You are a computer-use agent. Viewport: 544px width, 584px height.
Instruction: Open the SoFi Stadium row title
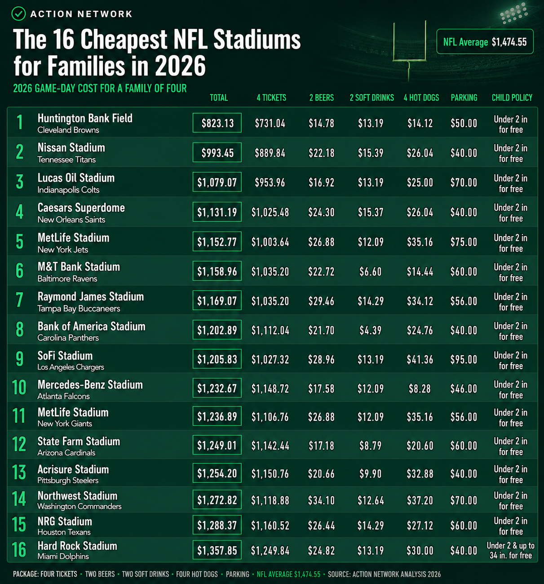click(65, 356)
